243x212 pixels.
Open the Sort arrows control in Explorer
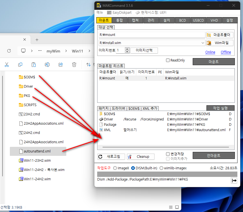click(88, 65)
